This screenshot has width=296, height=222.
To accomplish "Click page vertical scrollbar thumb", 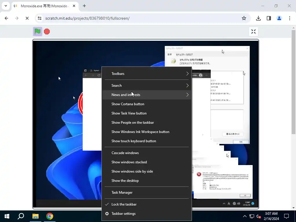I will 293,82.
